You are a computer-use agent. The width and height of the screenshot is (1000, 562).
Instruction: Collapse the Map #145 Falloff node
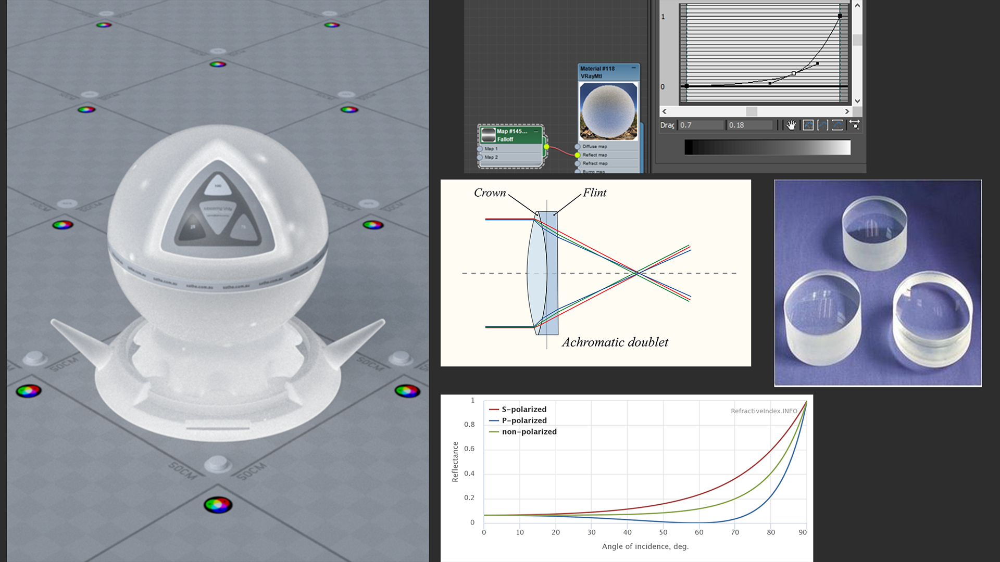pos(536,131)
